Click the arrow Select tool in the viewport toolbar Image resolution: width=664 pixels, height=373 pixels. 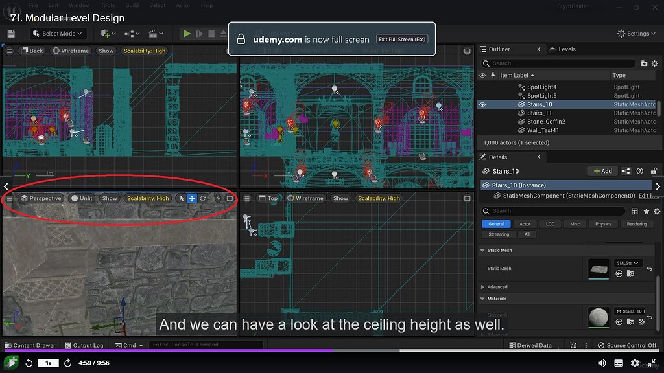coord(182,198)
